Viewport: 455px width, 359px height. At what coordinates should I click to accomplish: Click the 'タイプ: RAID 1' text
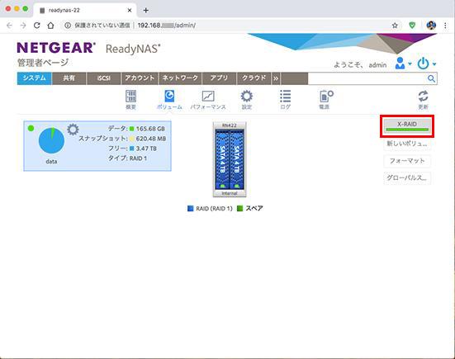point(127,158)
